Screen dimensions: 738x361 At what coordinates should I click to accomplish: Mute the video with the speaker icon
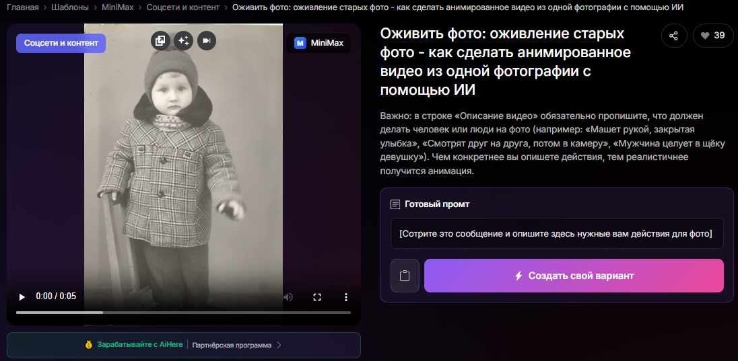[288, 296]
